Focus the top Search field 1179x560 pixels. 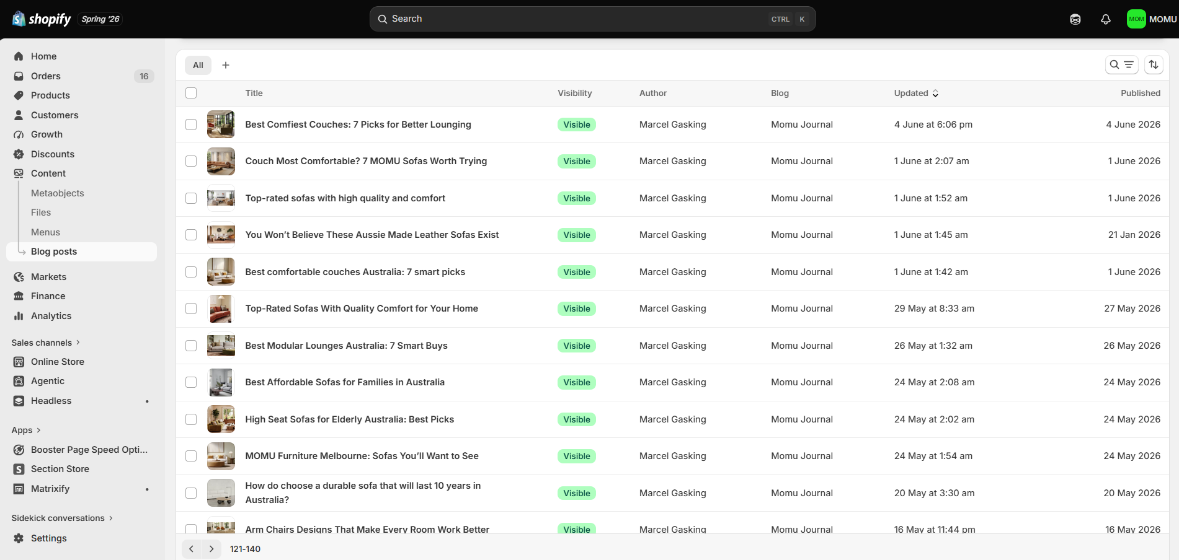[592, 19]
